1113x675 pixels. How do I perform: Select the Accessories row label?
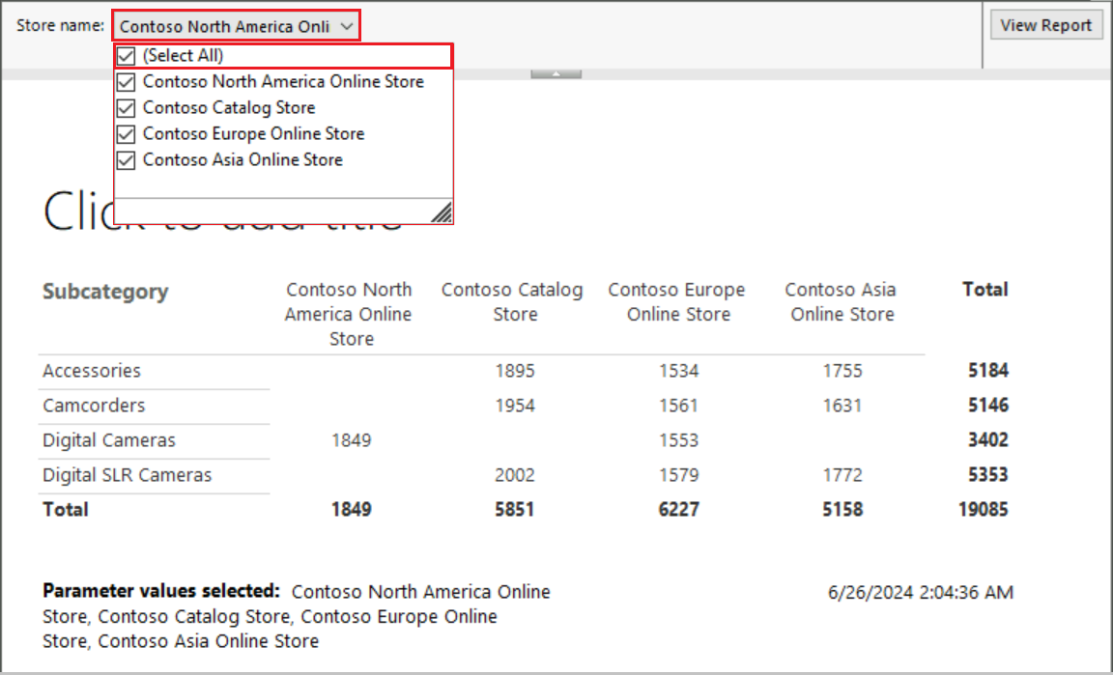tap(91, 371)
